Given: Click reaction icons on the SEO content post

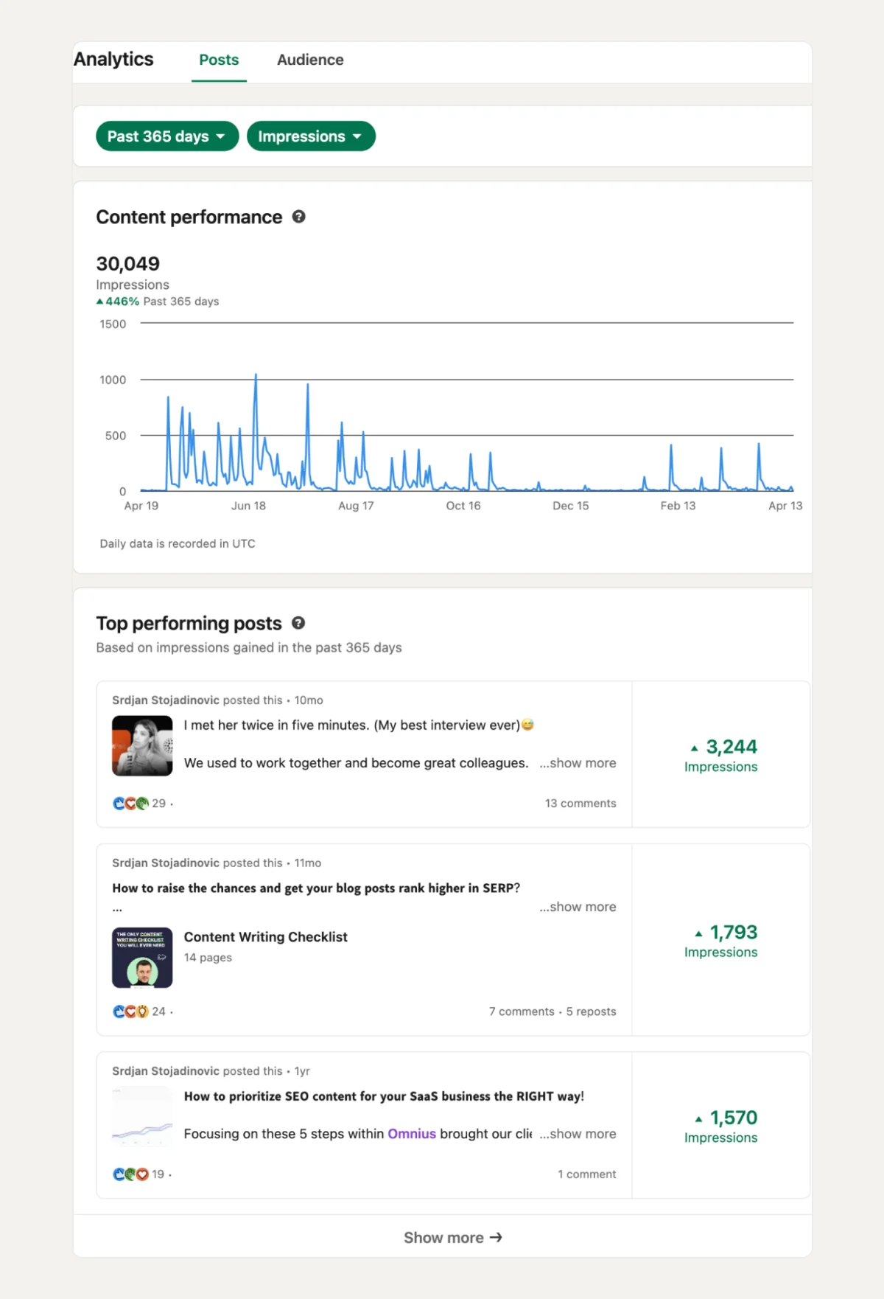Looking at the screenshot, I should click(x=130, y=1174).
